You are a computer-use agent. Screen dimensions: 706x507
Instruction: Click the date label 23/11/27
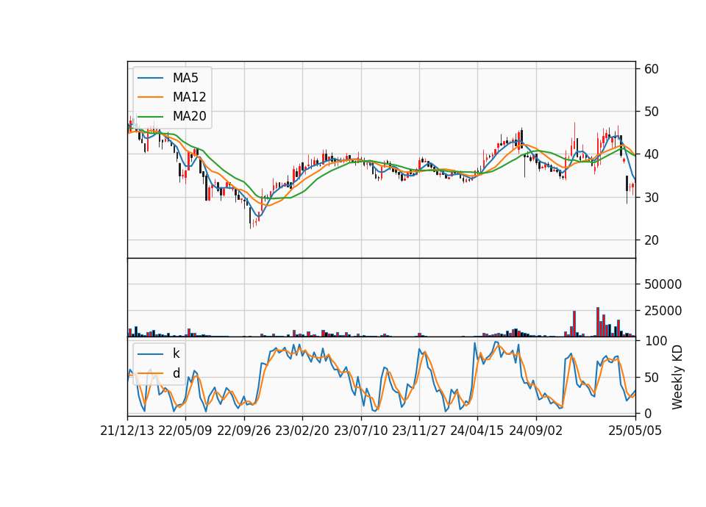[x=418, y=431]
